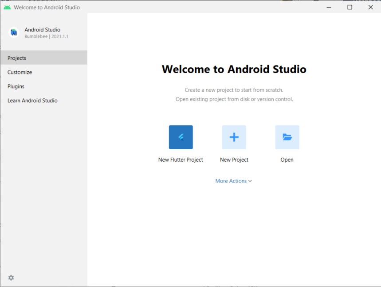Click the Android Studio logo in sidebar
The image size is (381, 287).
point(14,32)
